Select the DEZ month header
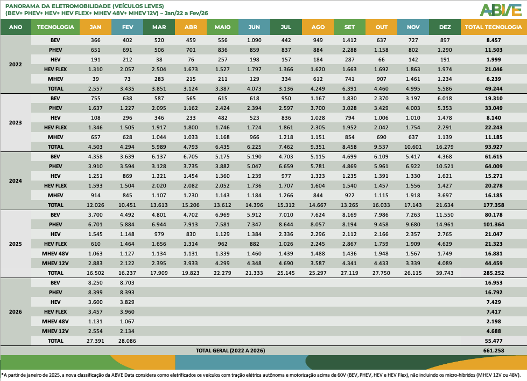Screen dimensions: 527x381 (445, 26)
